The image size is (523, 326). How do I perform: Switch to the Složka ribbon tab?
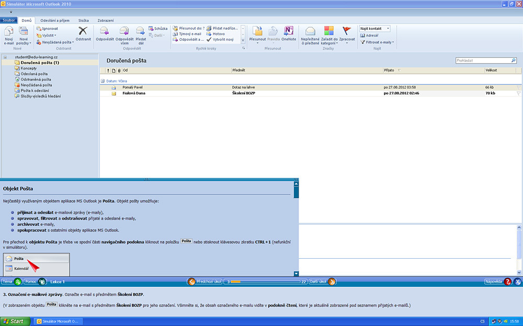click(x=83, y=20)
